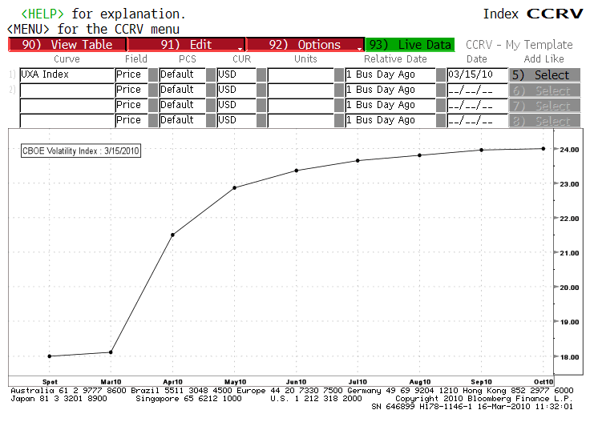Screen dimensions: 590x422
Task: Click the Apr10 data point on the curve
Action: click(172, 235)
